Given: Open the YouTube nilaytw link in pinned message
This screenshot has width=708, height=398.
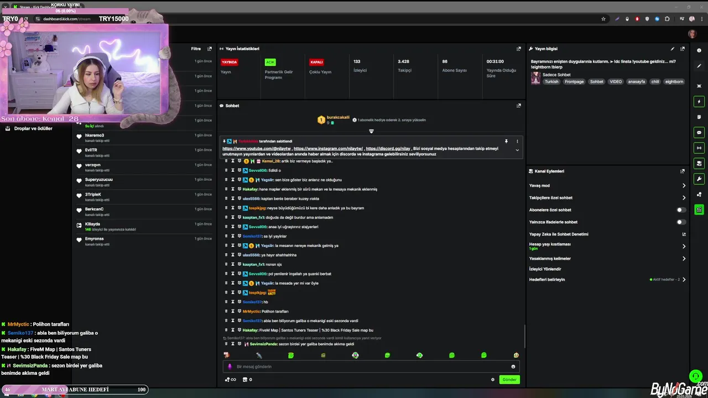Looking at the screenshot, I should pos(257,149).
